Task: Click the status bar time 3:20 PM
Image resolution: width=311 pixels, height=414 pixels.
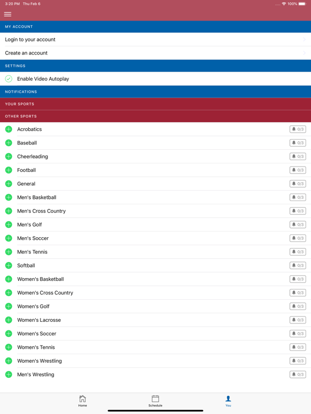Action: 12,4
